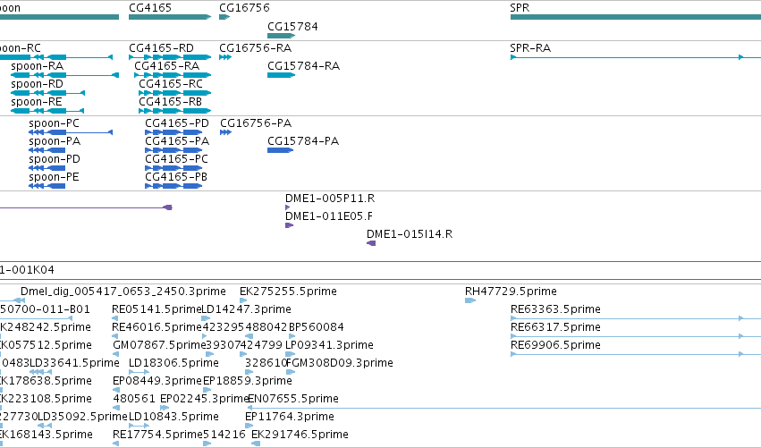Viewport: 761px width, 448px height.
Task: Click the LD18306.5prime EST label
Action: pyautogui.click(x=173, y=363)
